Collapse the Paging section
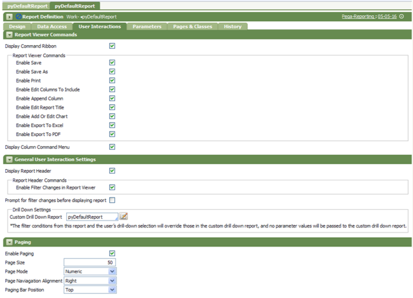413x298 pixels. click(10, 242)
